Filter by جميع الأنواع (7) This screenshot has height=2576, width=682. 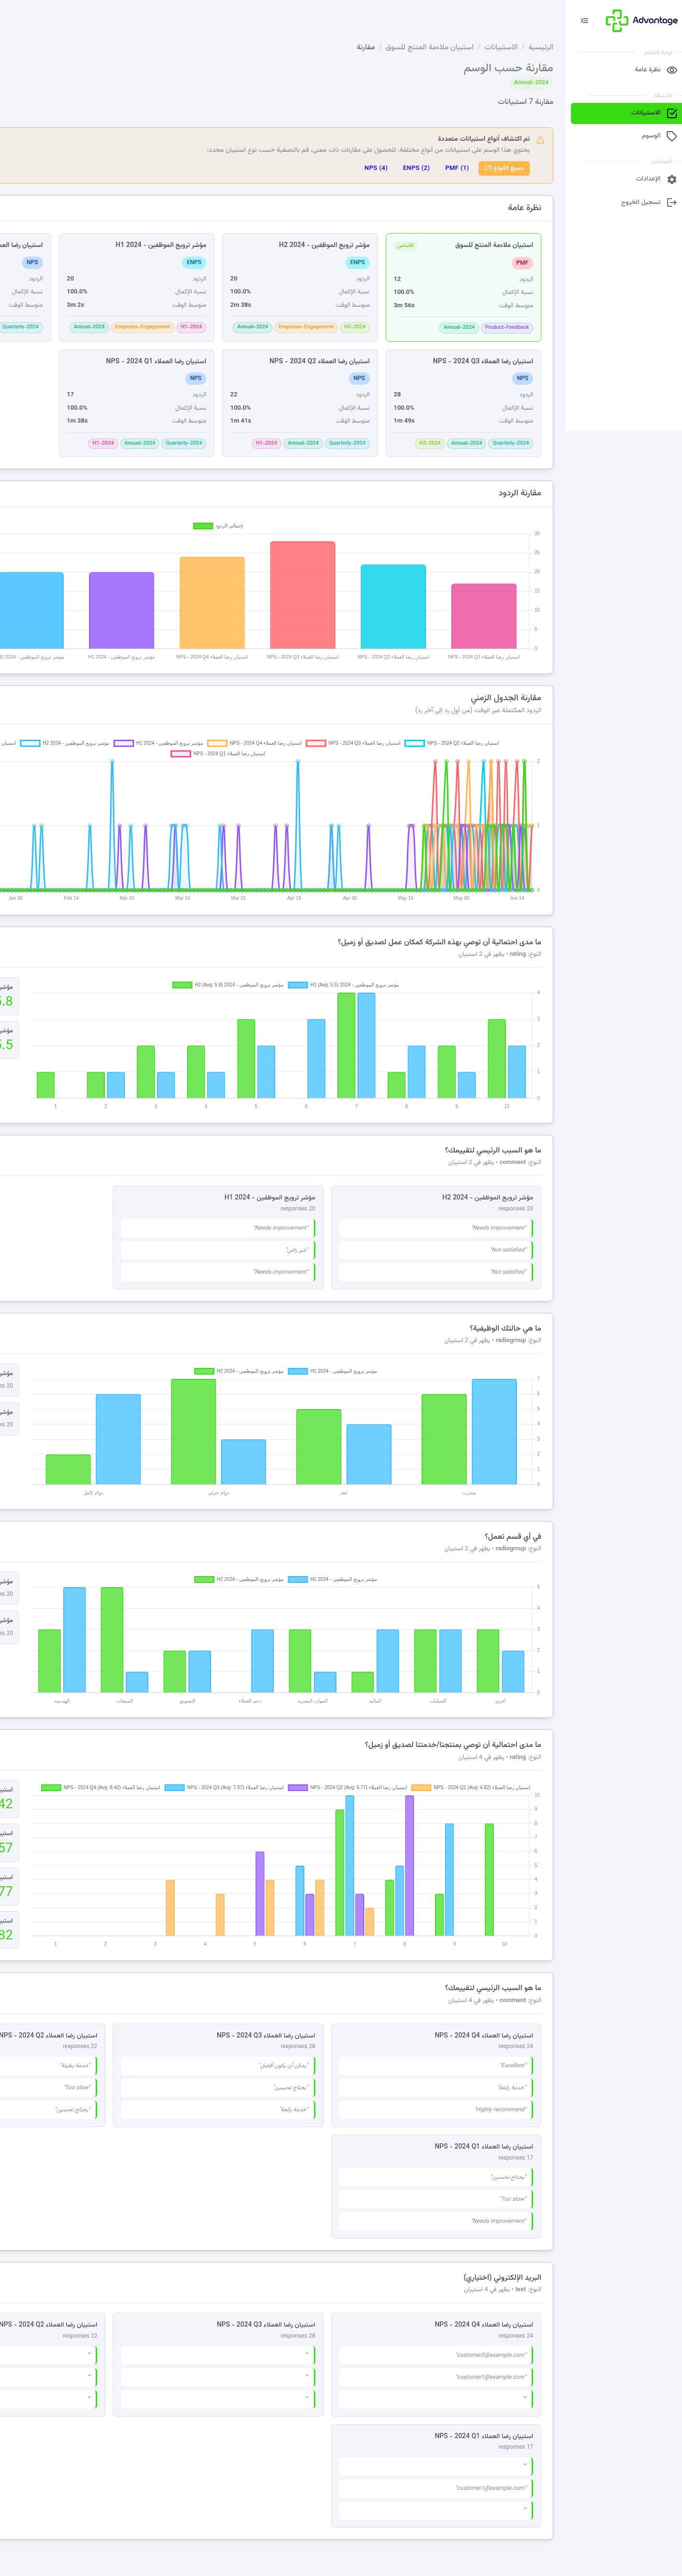click(x=504, y=168)
